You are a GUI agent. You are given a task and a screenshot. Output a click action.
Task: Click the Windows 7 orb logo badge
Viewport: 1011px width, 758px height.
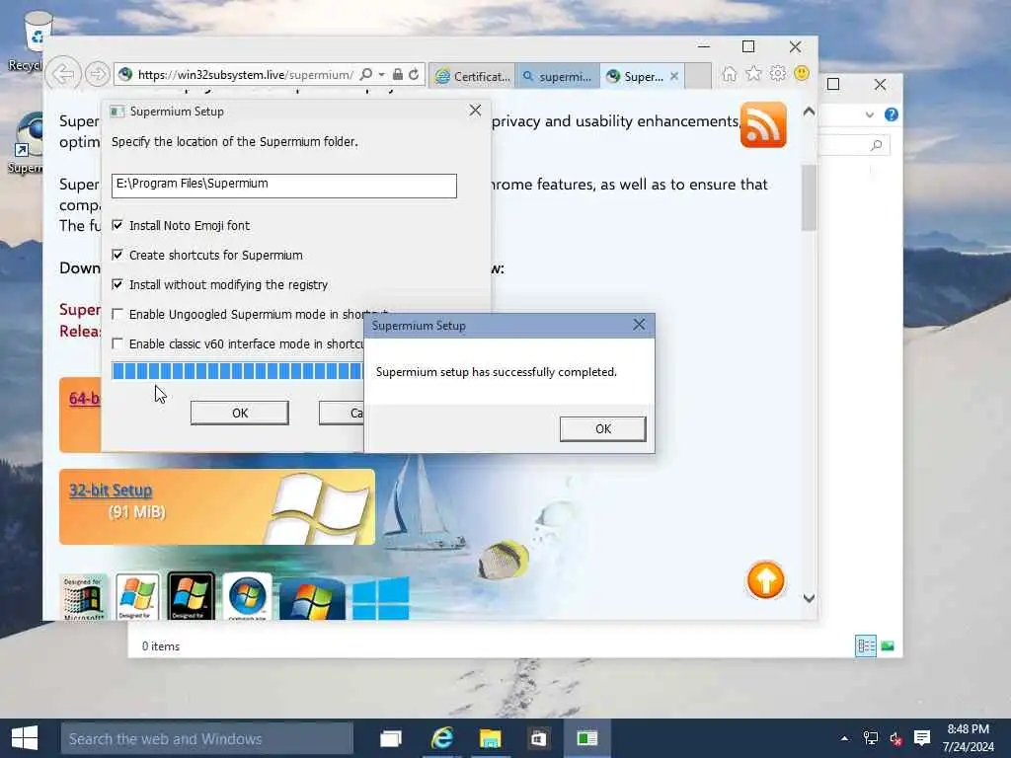247,597
